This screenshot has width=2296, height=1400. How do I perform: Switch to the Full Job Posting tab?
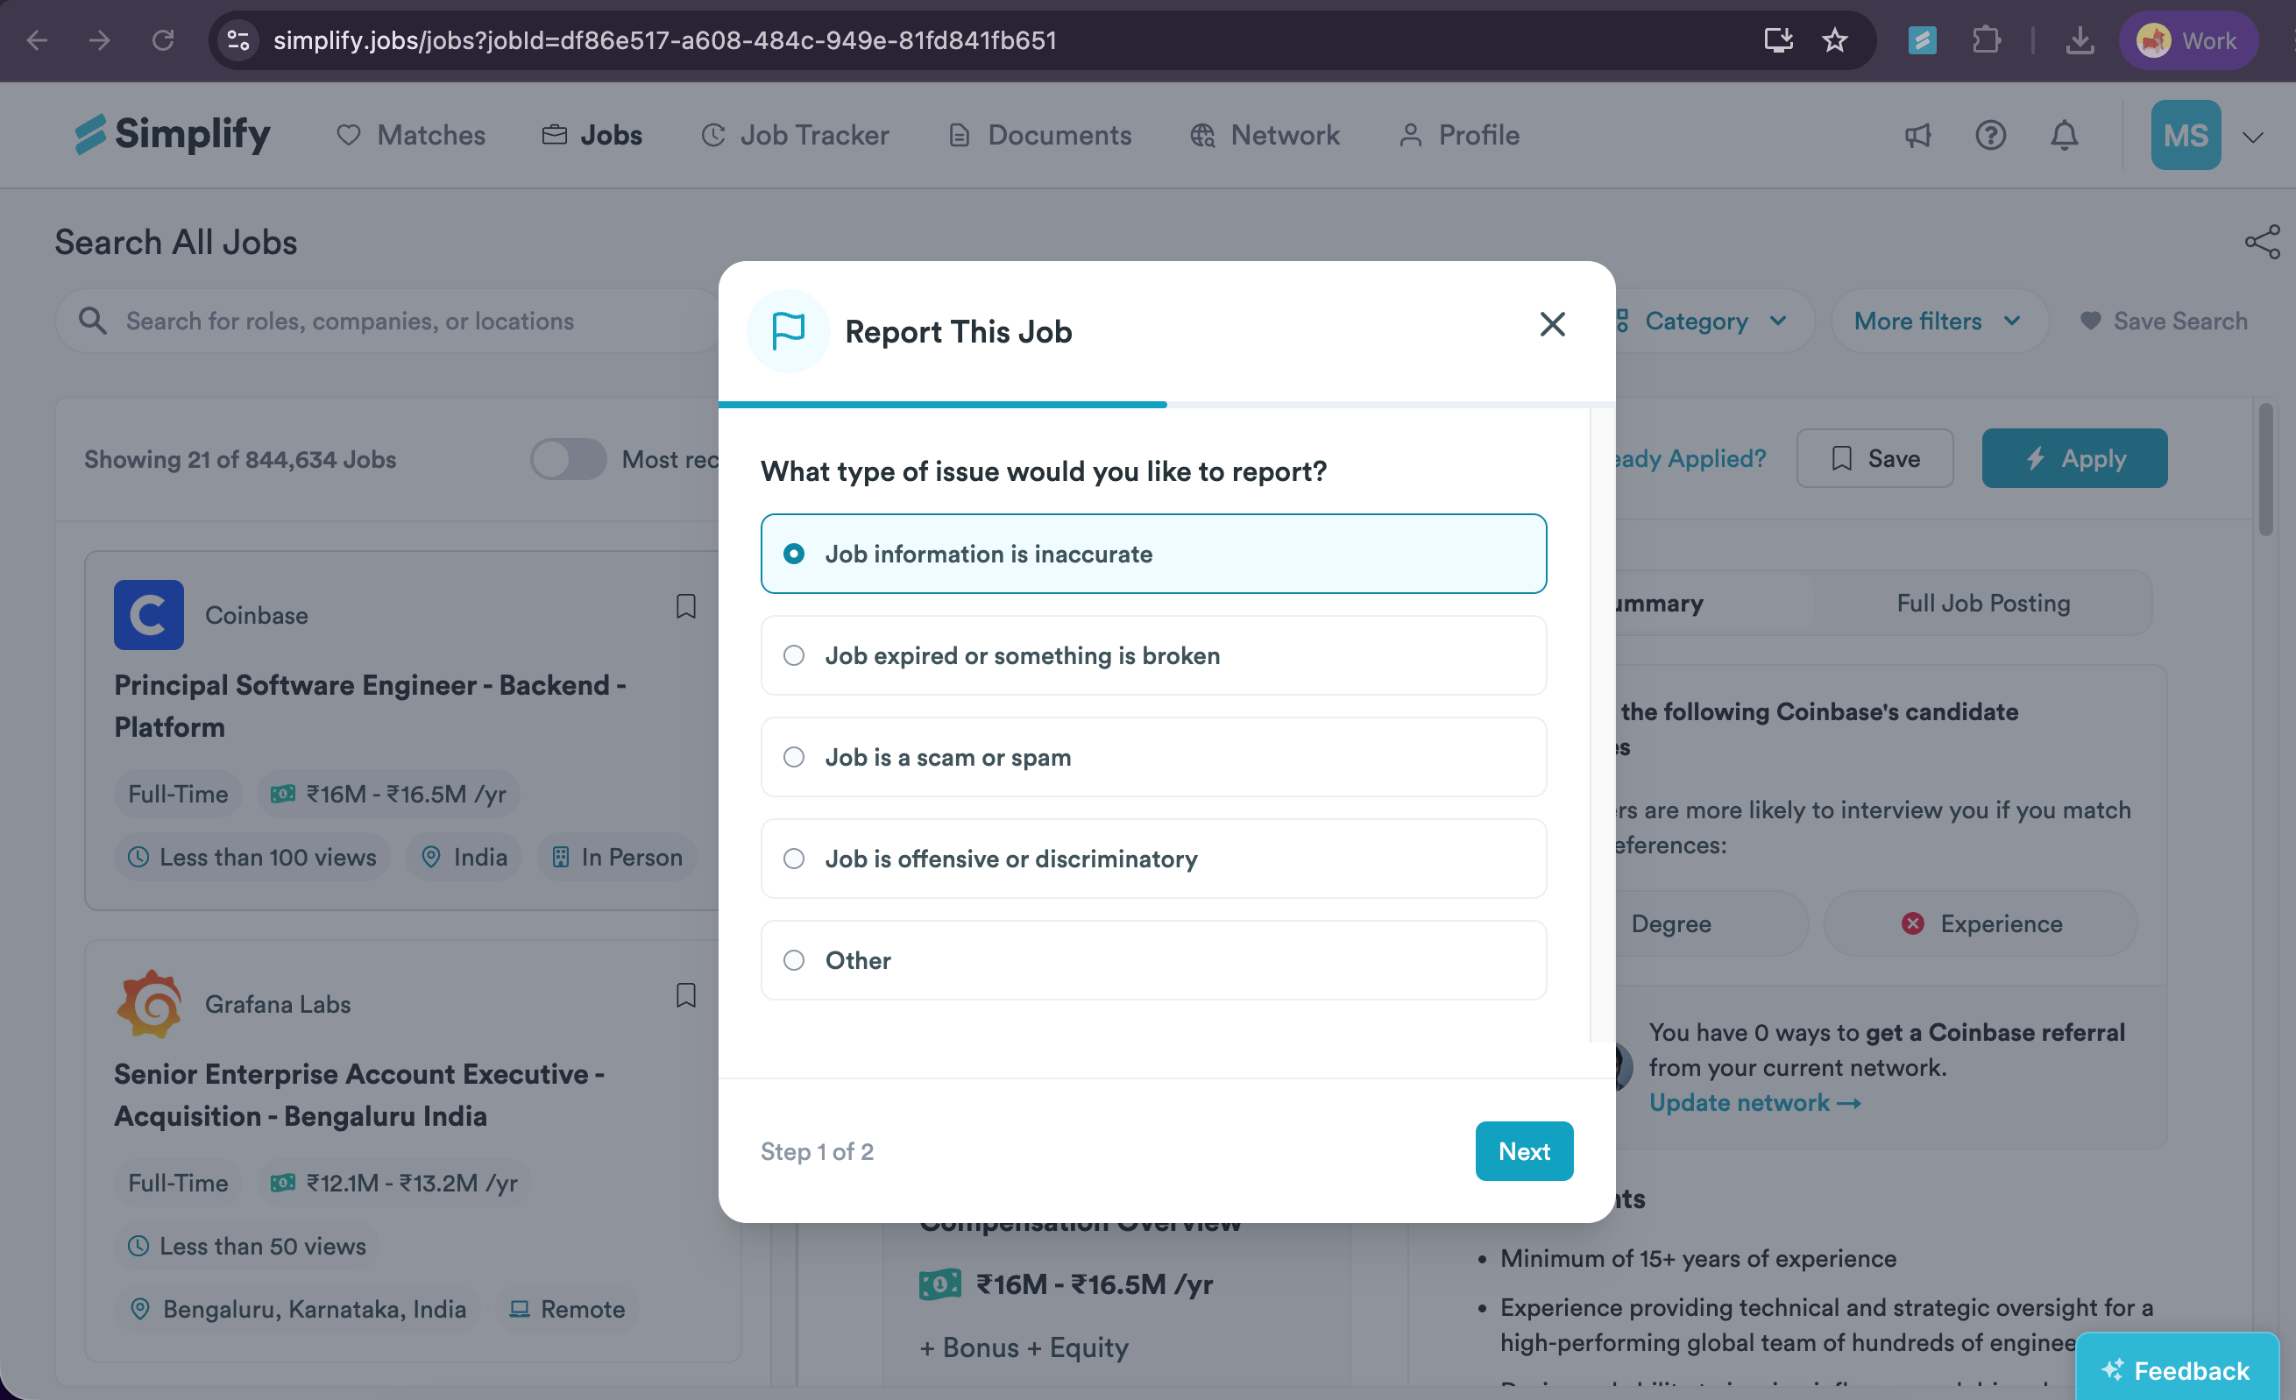1983,603
